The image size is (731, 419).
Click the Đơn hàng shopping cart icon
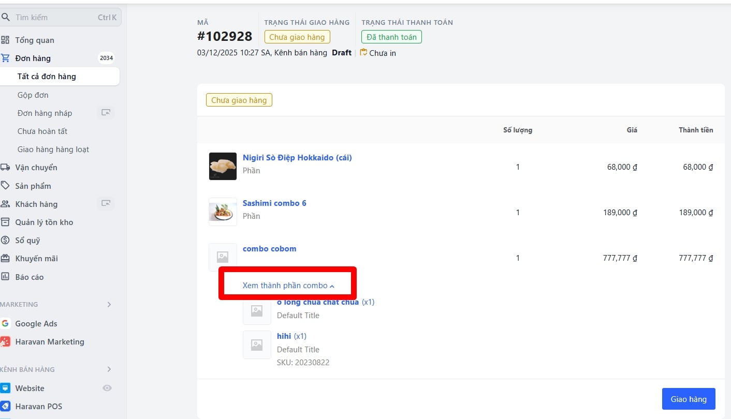point(5,58)
